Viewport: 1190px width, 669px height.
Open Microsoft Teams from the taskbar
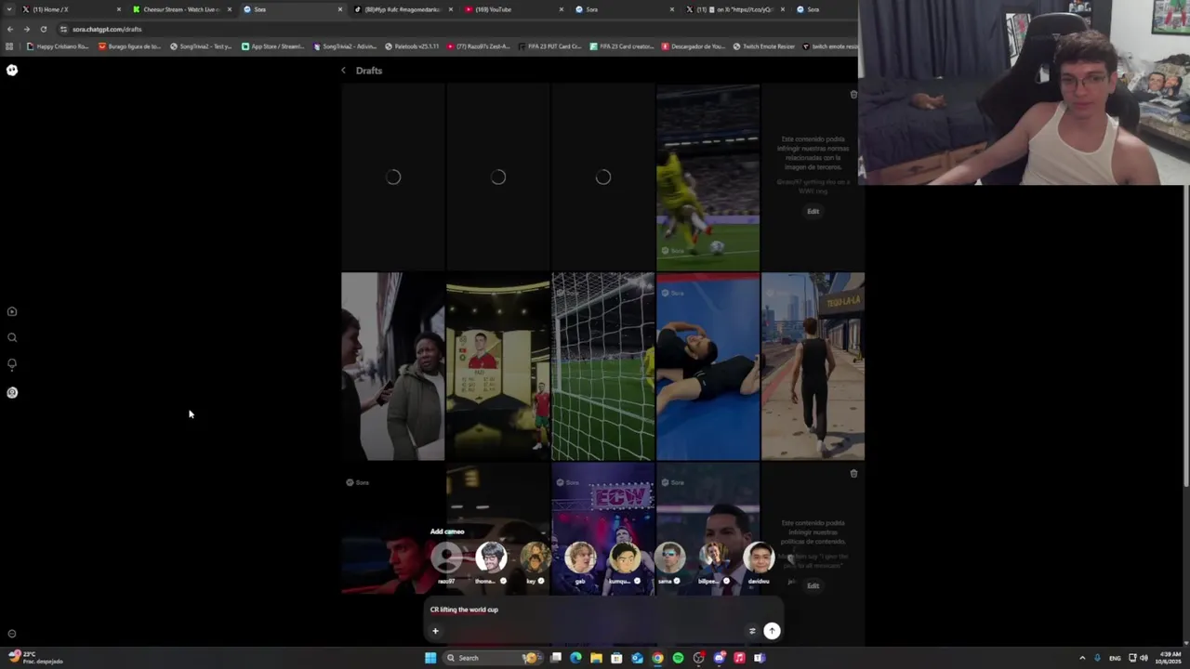760,658
